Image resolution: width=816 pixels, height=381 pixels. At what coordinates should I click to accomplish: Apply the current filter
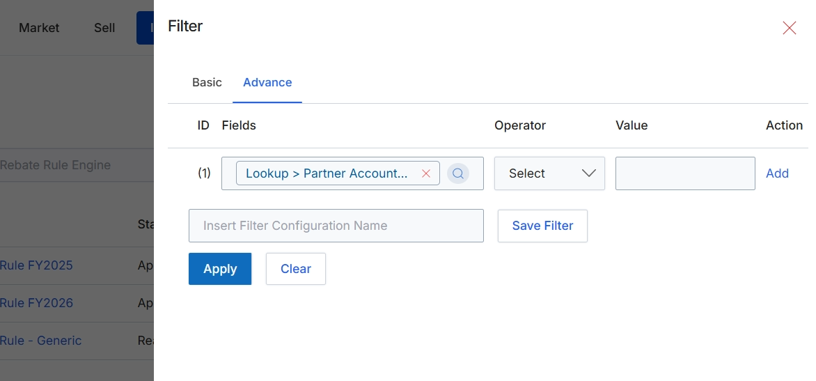(220, 269)
